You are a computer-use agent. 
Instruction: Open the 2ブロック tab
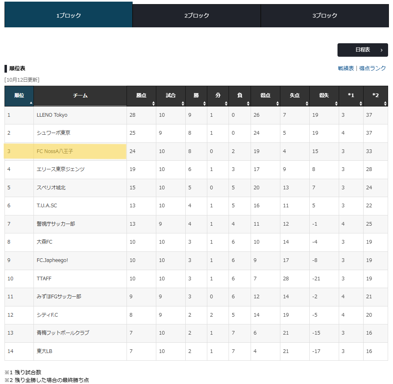[196, 16]
